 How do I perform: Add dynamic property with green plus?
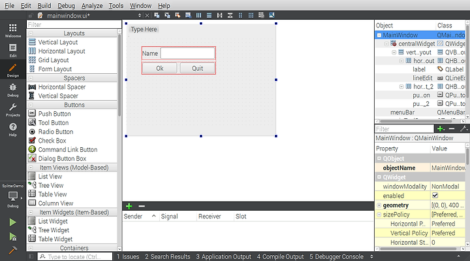[x=441, y=129]
